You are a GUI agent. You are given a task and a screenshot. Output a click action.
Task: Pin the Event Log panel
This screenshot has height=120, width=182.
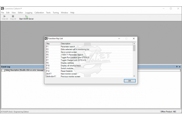point(177,67)
